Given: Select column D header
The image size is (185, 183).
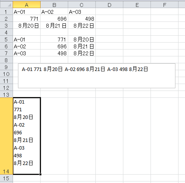Looking at the screenshot, I should pos(110,5).
